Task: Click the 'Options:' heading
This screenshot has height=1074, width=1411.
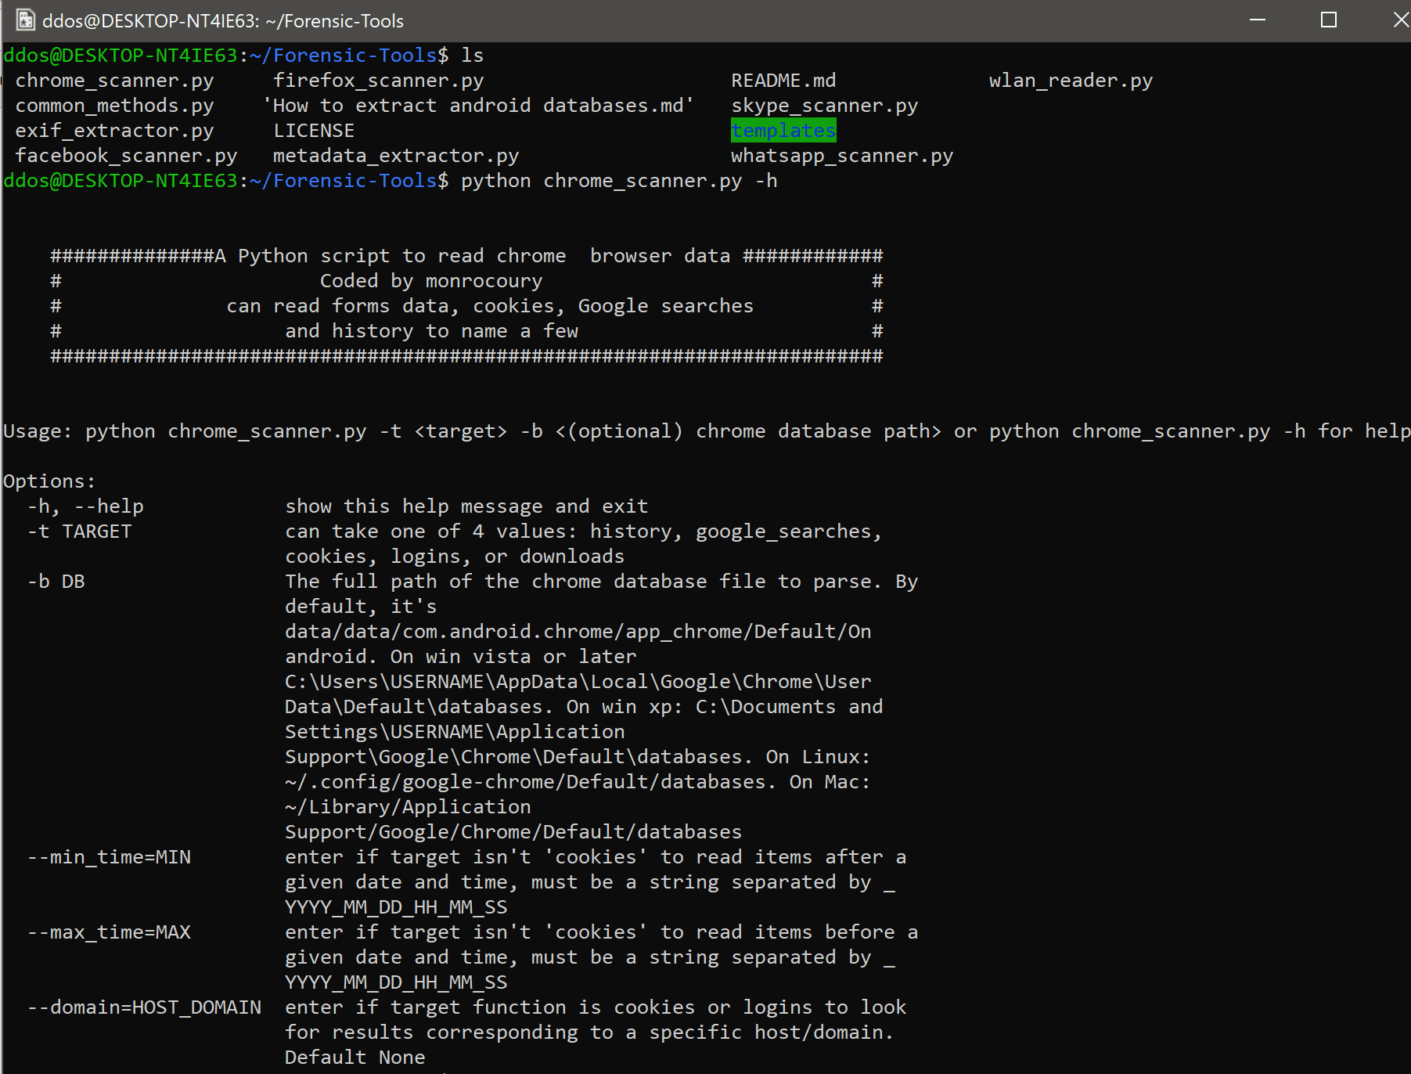Action: pos(49,481)
